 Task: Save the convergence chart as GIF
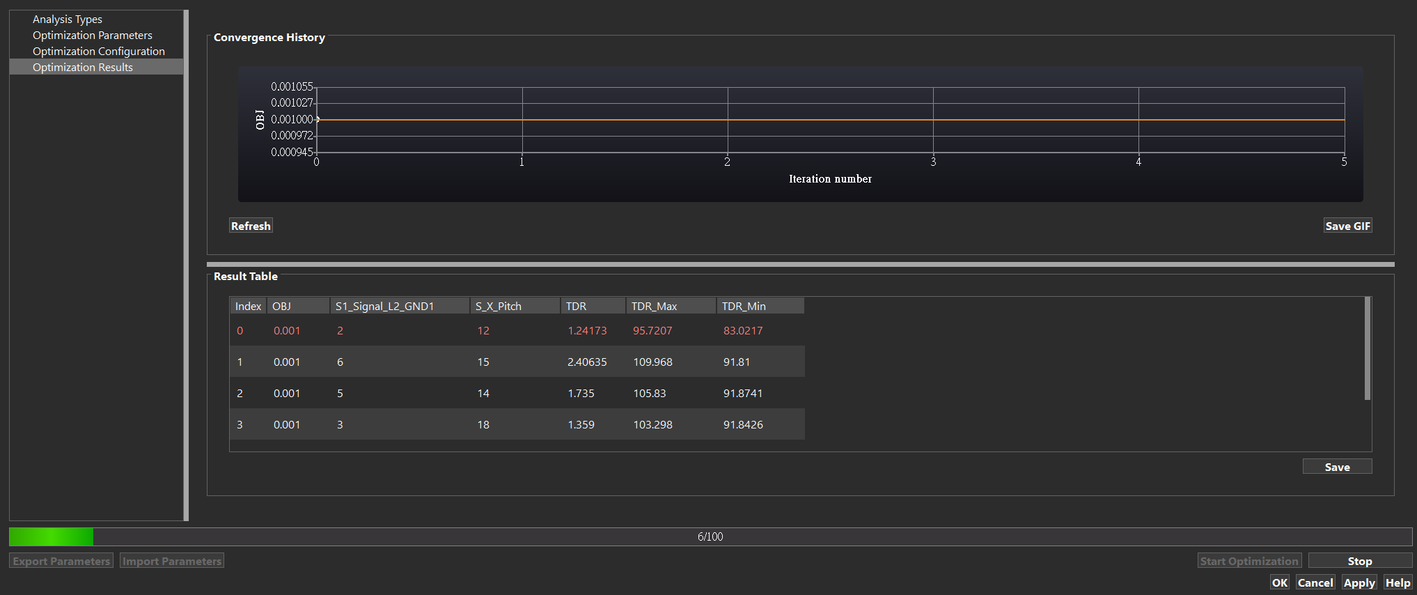pos(1347,226)
